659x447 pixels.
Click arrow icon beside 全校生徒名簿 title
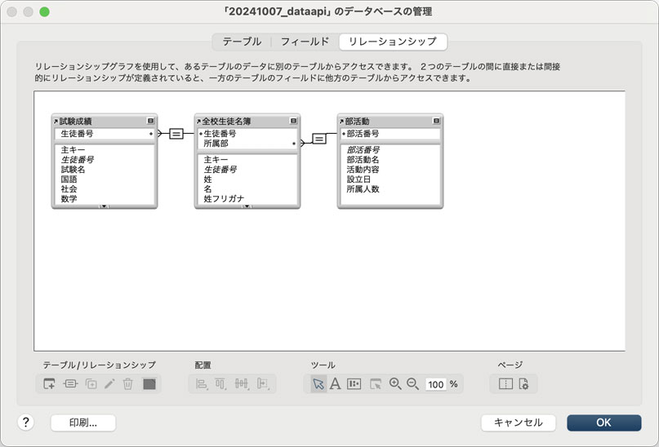coord(198,122)
